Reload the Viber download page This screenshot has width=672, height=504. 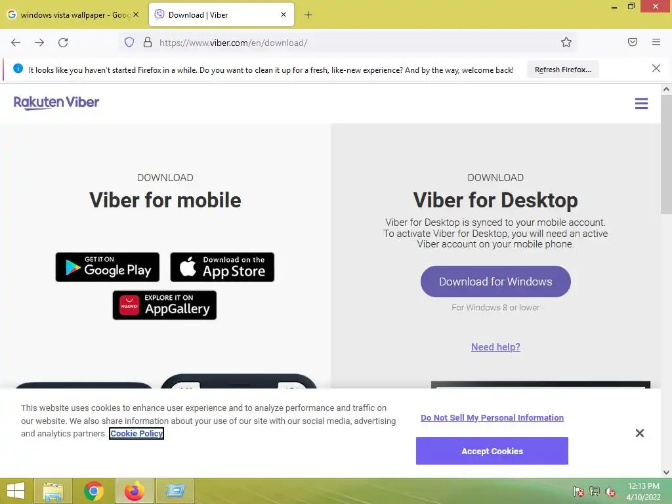(x=63, y=43)
